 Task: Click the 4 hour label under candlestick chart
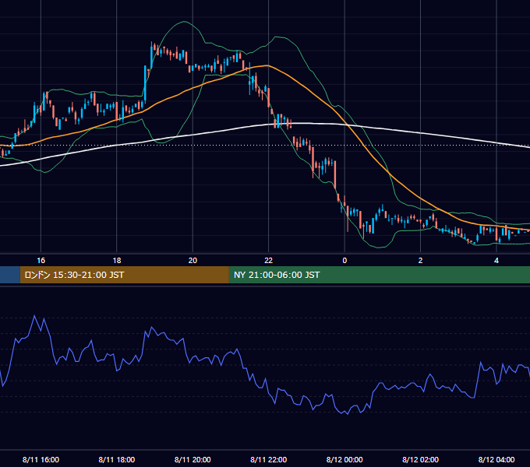click(496, 261)
